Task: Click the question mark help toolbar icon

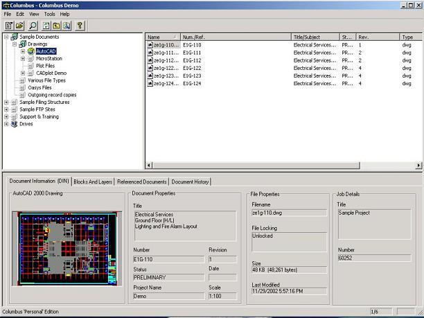Action: pos(80,26)
